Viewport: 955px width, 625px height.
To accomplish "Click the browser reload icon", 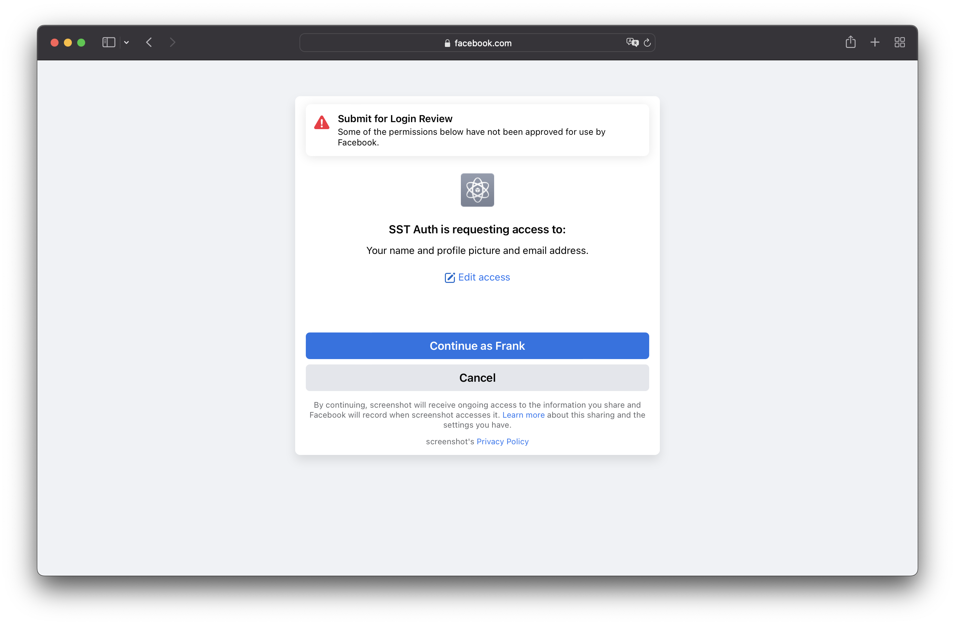I will pyautogui.click(x=647, y=43).
